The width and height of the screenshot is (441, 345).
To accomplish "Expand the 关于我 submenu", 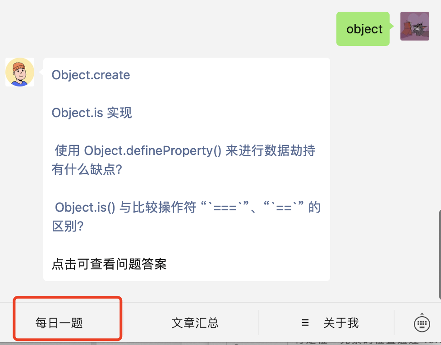I will click(330, 323).
